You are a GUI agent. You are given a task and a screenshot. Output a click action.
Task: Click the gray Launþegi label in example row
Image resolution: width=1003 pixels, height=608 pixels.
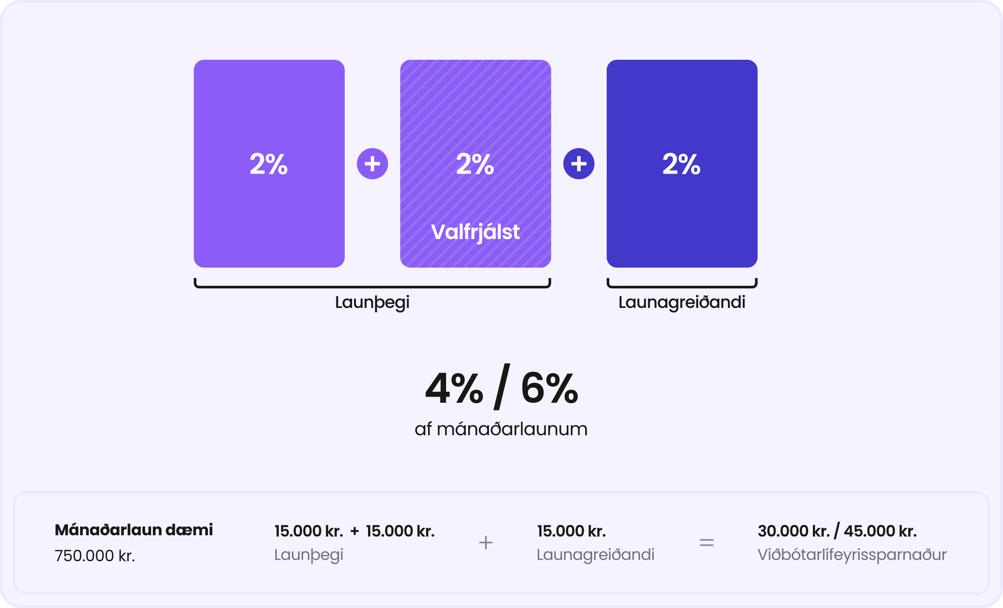(x=309, y=555)
